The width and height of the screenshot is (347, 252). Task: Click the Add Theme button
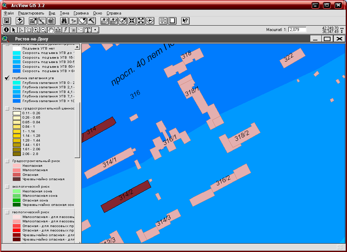(20, 21)
